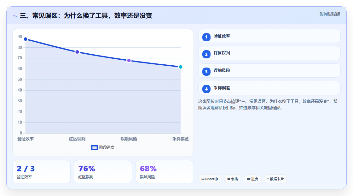Click the 验证效率 data point at 88
Screen dimensions: 353x196
pos(26,39)
